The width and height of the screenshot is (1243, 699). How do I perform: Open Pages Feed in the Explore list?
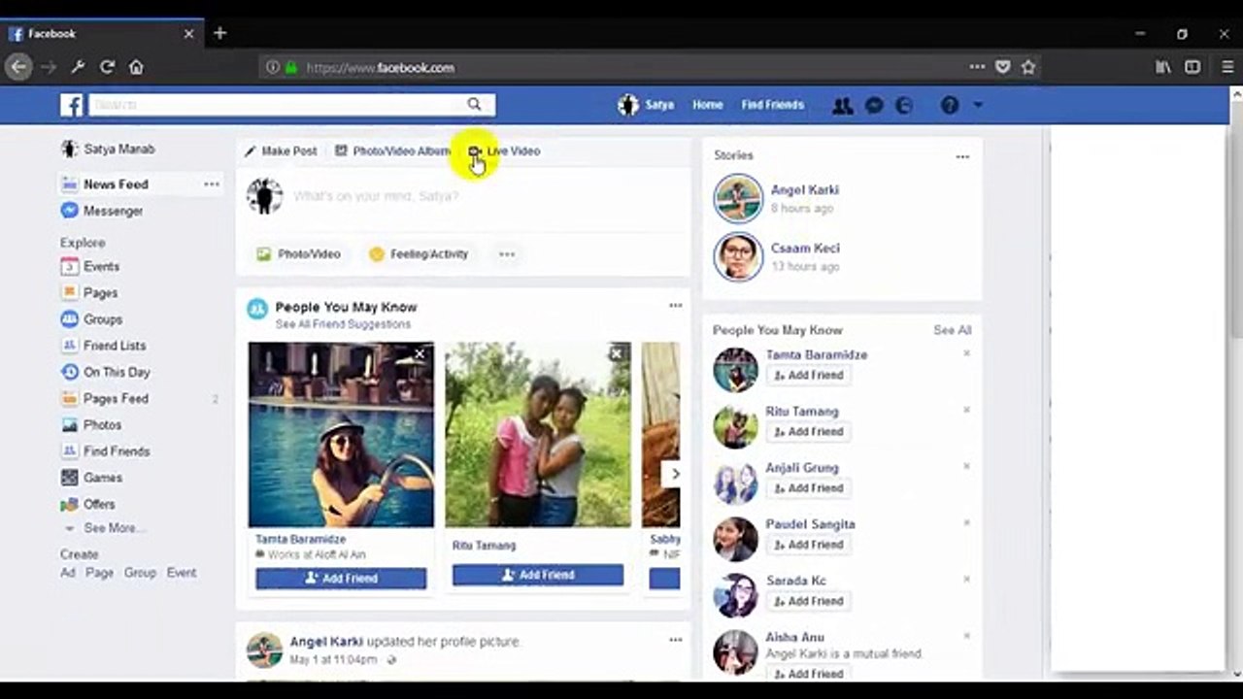[105, 398]
